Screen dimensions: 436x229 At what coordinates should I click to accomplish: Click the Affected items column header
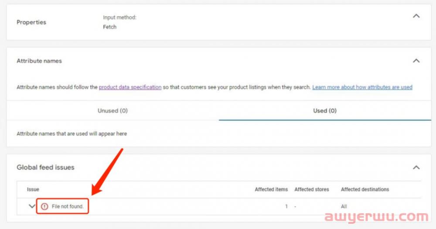coord(271,189)
